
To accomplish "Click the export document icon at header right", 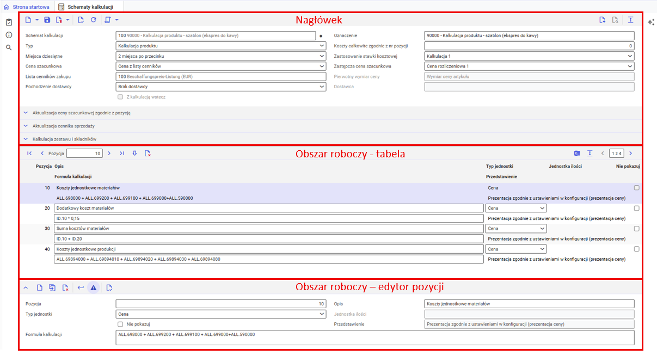I will coord(603,20).
